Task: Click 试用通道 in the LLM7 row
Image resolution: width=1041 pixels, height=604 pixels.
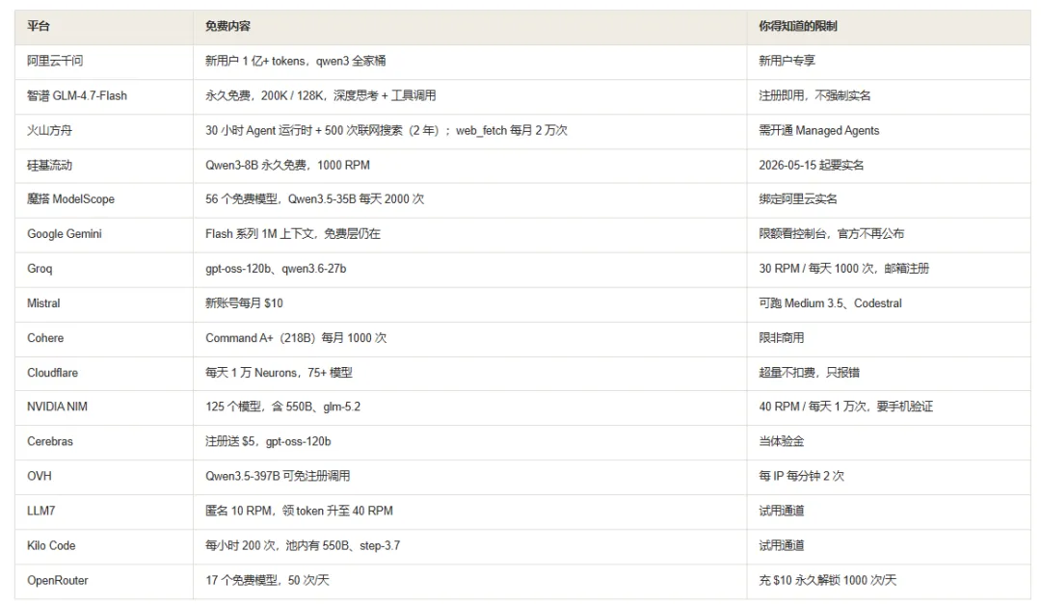Action: pos(782,512)
